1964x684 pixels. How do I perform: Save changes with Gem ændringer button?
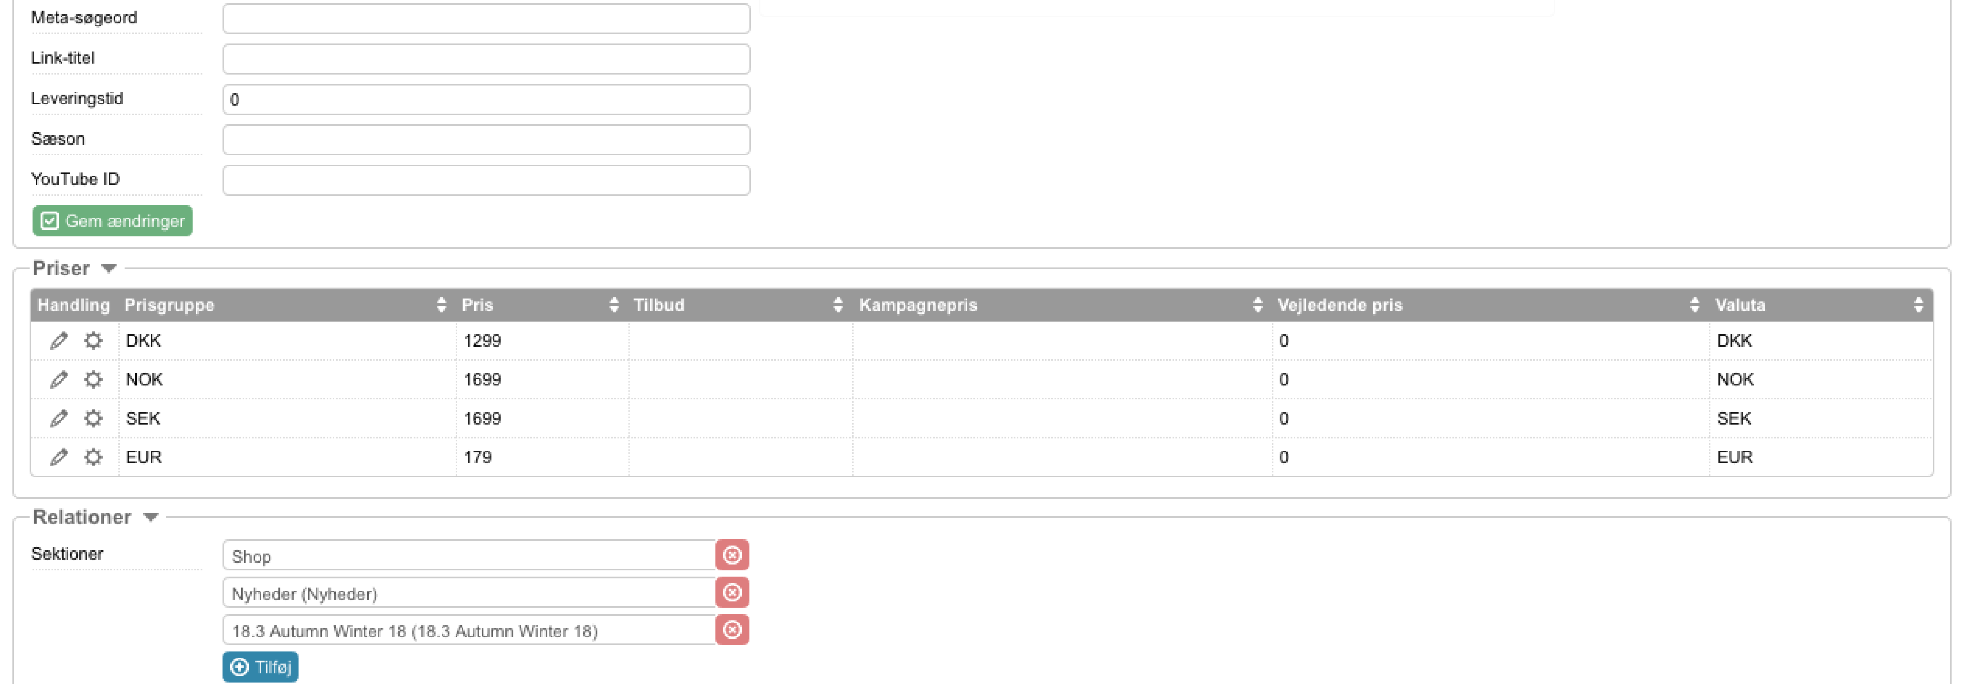point(113,221)
